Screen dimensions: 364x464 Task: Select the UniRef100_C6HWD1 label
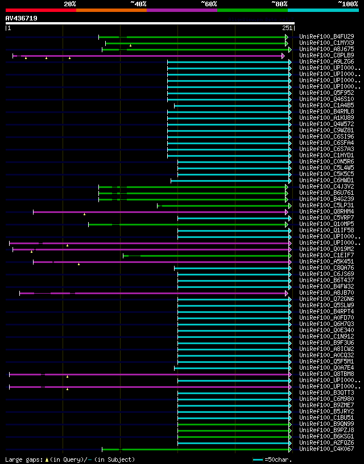point(326,180)
